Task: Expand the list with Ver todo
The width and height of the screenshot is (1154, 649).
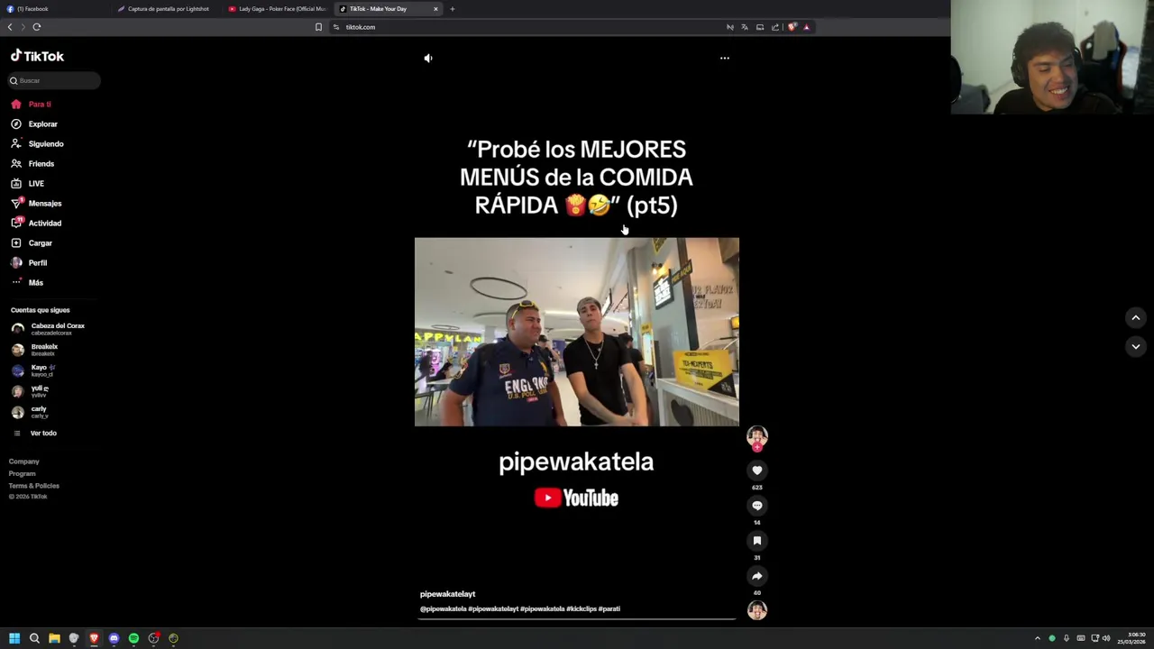Action: 34,434
